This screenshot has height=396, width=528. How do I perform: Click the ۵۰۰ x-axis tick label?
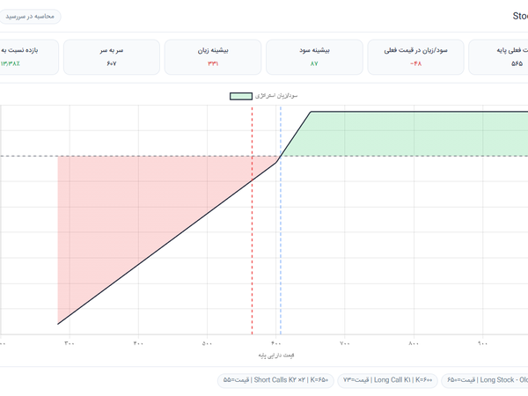click(207, 343)
